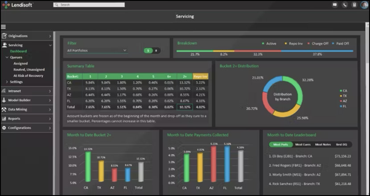The height and width of the screenshot is (196, 370).
Task: Switch filter toggle to dollar mode
Action: coord(148,51)
